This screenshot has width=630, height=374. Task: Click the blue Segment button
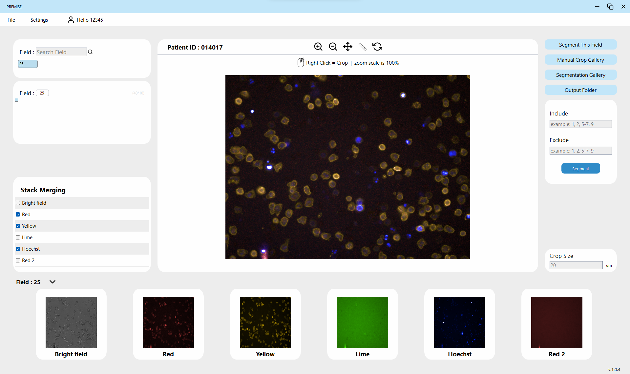tap(580, 169)
